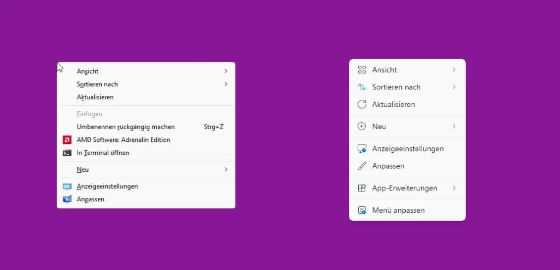Click the display gear icon in modern menu
Image resolution: width=560 pixels, height=270 pixels.
click(x=362, y=148)
